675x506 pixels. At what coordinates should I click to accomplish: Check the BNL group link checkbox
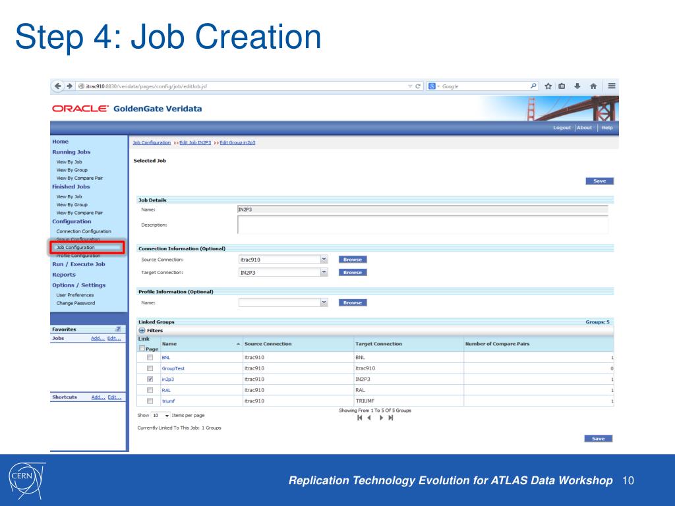150,357
